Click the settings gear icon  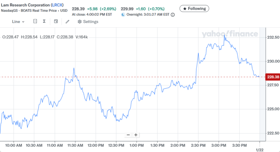pos(79,22)
